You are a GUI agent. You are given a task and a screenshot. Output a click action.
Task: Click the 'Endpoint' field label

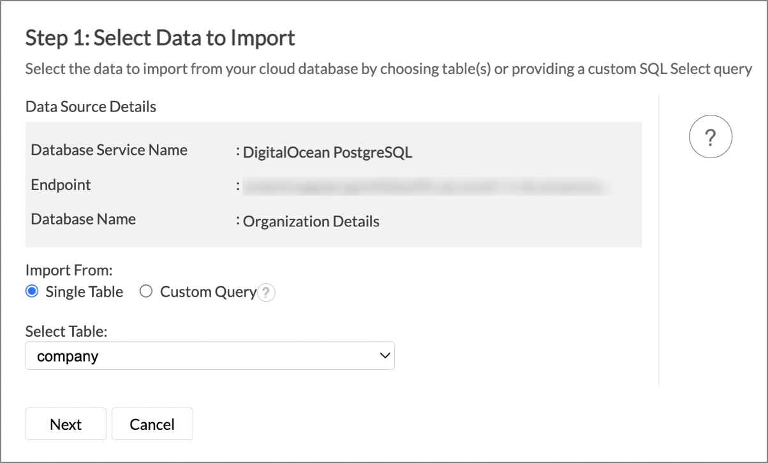point(61,185)
